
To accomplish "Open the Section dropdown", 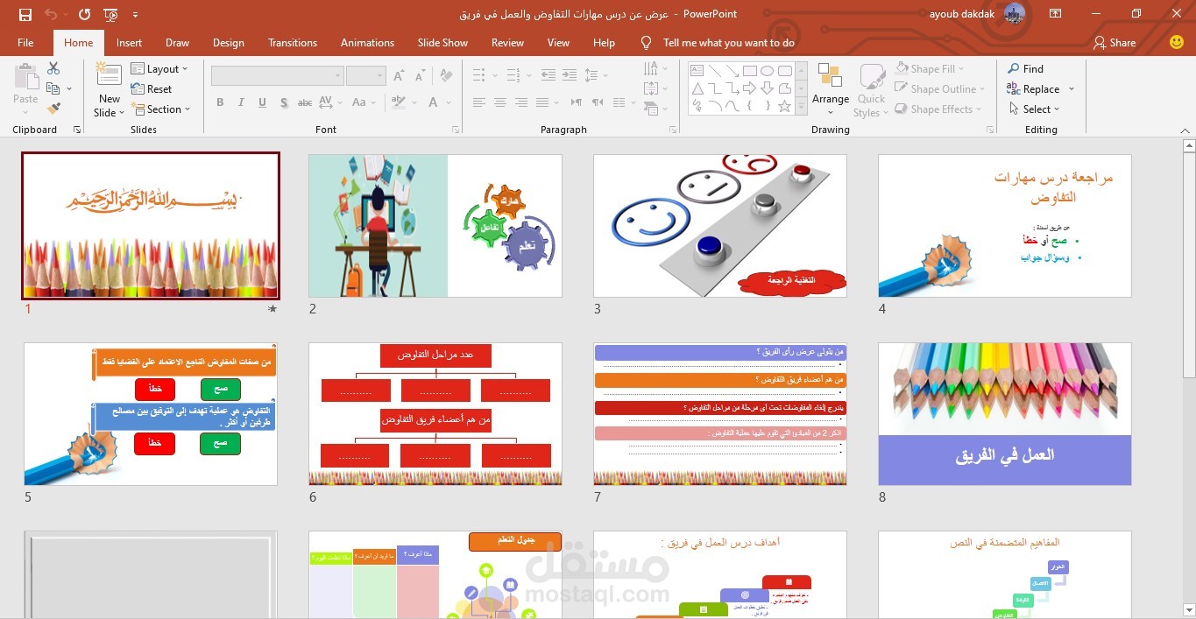I will (x=160, y=109).
